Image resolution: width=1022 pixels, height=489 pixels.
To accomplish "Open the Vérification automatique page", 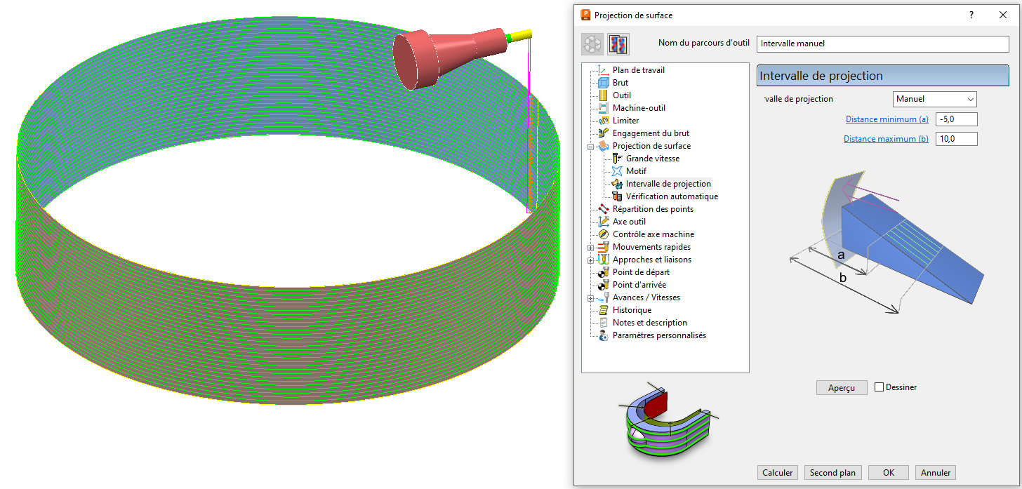I will [x=672, y=196].
